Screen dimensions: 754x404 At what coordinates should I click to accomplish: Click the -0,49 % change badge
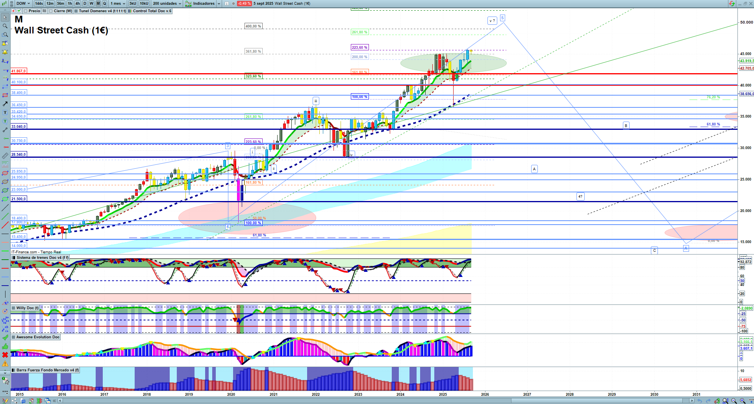coord(244,4)
